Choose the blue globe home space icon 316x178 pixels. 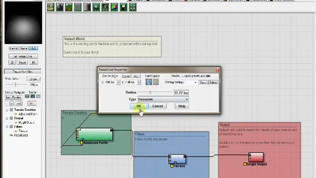tap(149, 82)
